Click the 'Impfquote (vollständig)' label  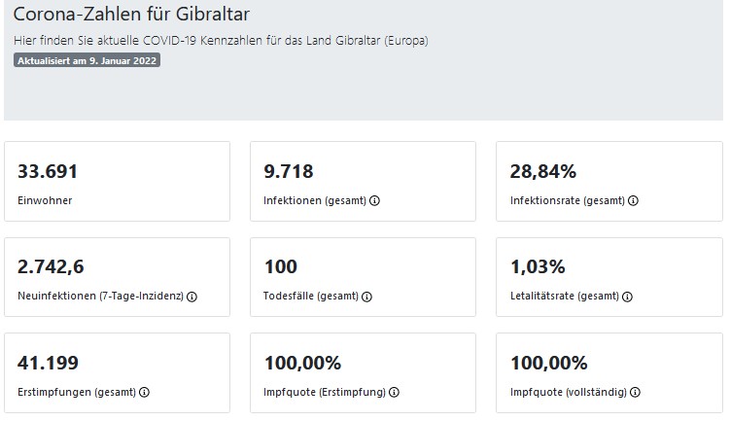pyautogui.click(x=569, y=392)
